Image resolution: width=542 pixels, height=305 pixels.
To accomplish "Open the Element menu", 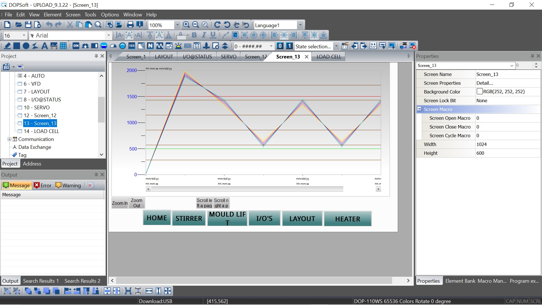I will click(53, 15).
